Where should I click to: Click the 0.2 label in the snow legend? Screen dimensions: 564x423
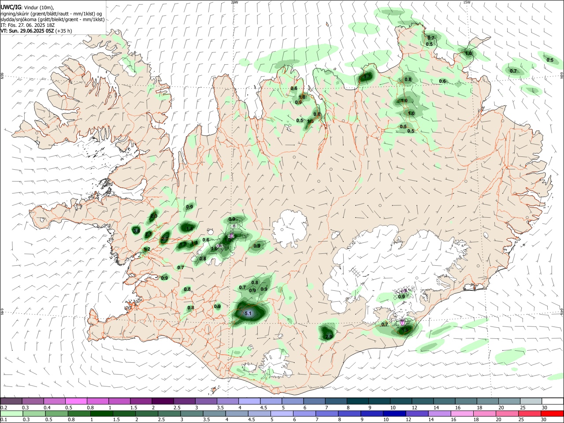pos(4,408)
